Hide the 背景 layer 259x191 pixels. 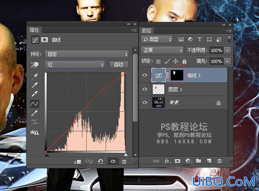[145, 102]
